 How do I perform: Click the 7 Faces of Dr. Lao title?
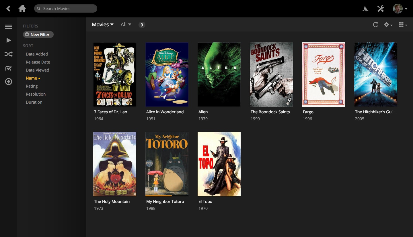click(x=110, y=112)
